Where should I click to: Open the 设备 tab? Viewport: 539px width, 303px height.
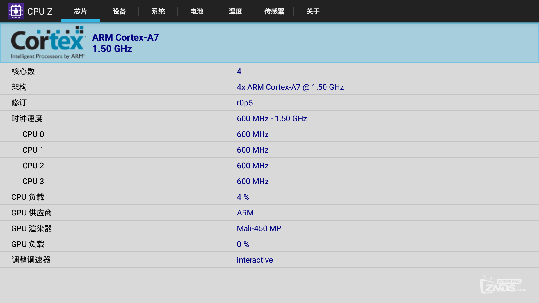[x=119, y=11]
